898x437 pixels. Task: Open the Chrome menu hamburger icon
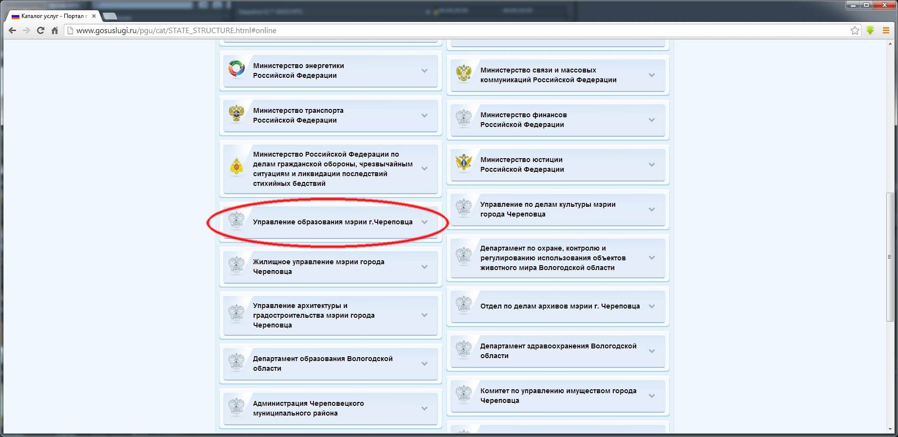click(x=886, y=30)
